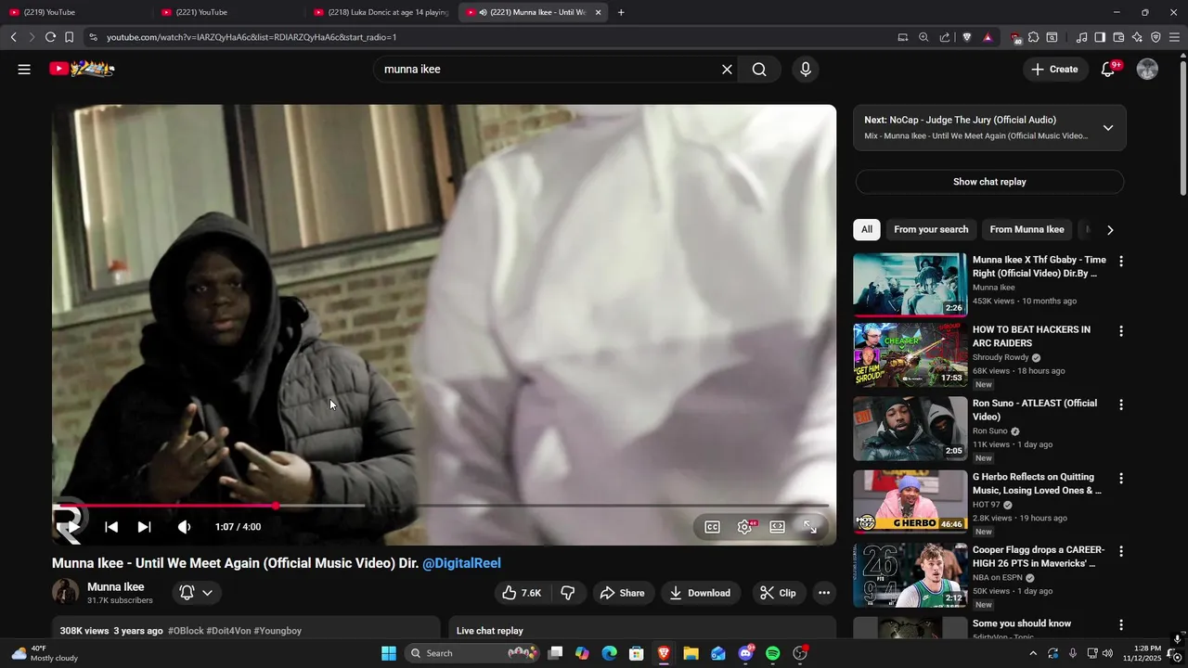Show chat replay
The width and height of the screenshot is (1188, 668).
coord(989,182)
